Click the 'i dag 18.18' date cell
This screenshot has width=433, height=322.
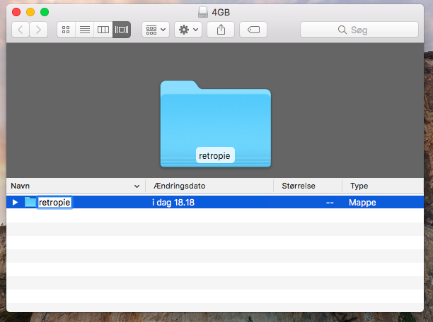pyautogui.click(x=173, y=203)
